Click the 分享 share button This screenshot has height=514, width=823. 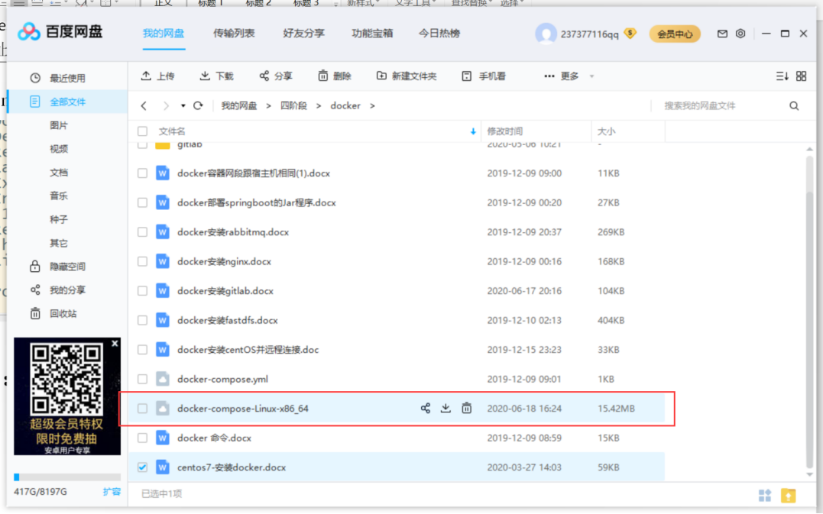[276, 76]
